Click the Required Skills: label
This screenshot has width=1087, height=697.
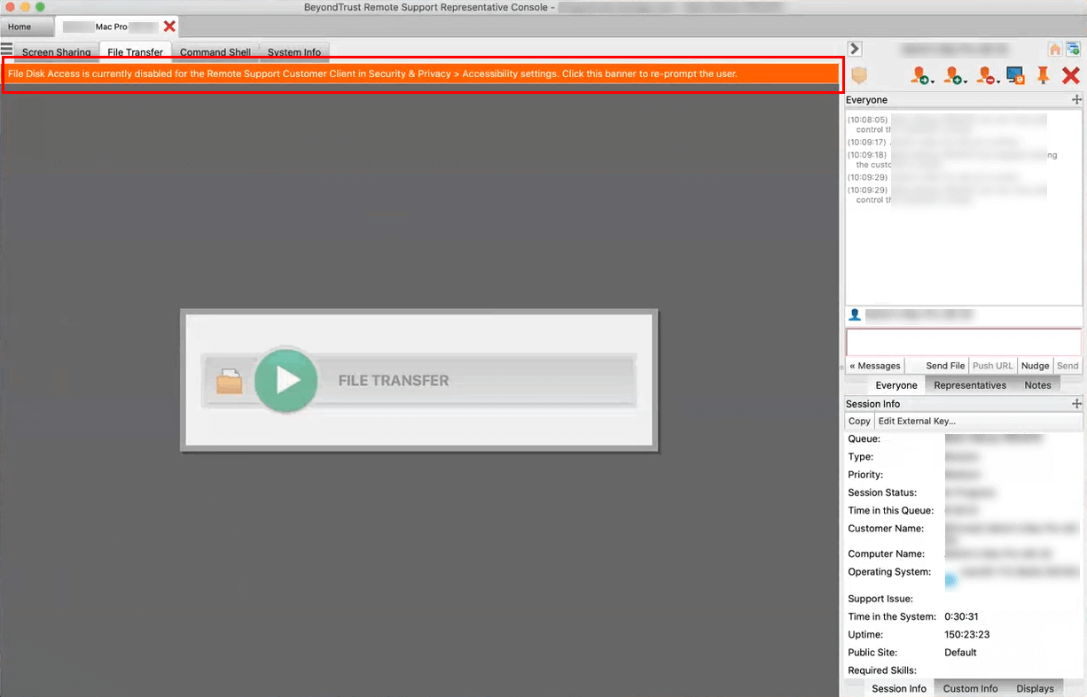point(882,670)
